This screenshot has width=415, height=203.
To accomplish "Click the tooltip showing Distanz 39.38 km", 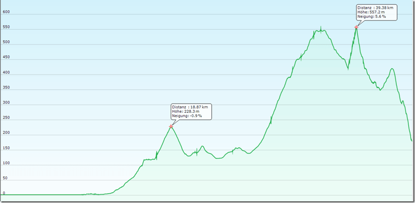I will tap(376, 12).
